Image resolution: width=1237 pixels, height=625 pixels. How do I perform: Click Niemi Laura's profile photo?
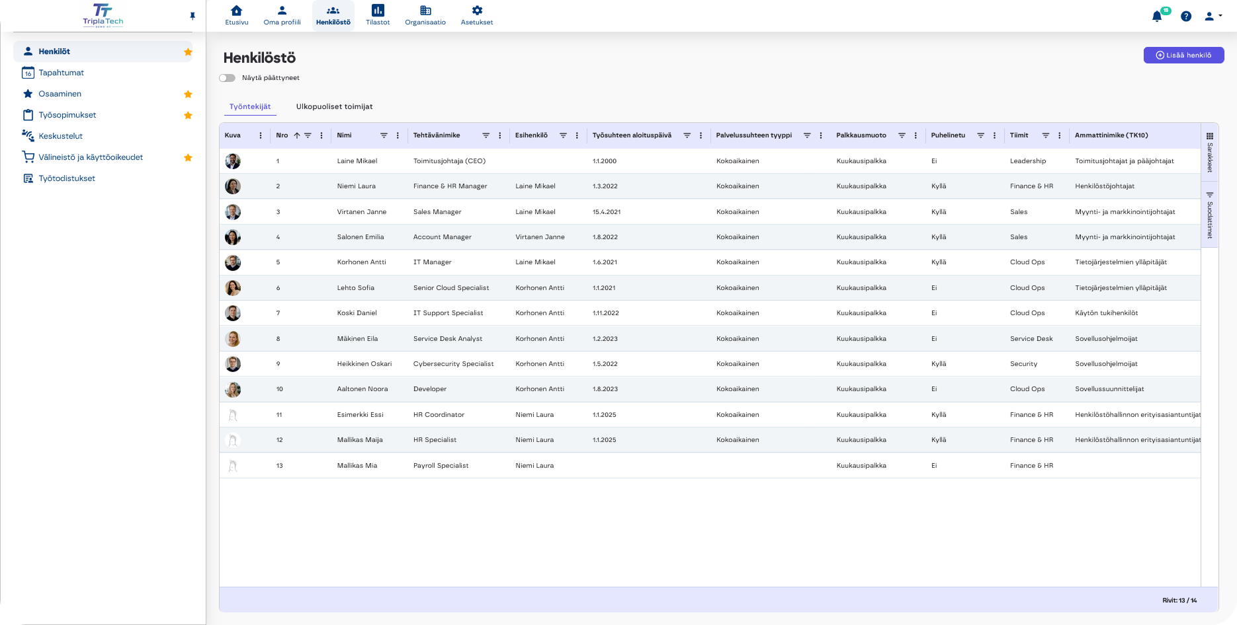[233, 186]
